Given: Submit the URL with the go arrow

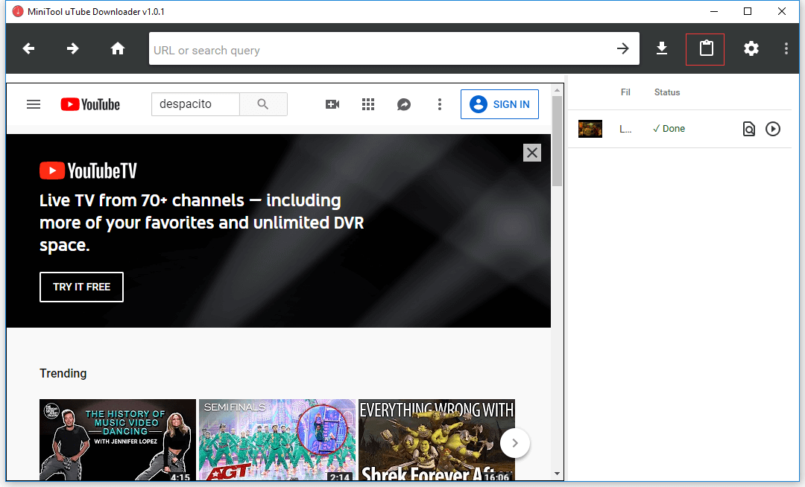Looking at the screenshot, I should click(622, 48).
